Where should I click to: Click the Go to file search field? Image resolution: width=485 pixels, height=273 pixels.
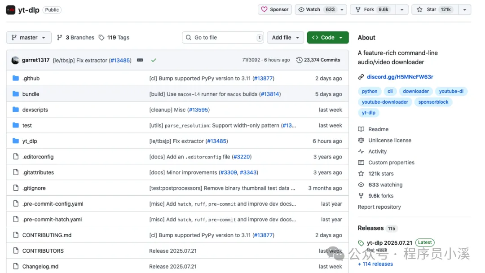[x=223, y=37]
